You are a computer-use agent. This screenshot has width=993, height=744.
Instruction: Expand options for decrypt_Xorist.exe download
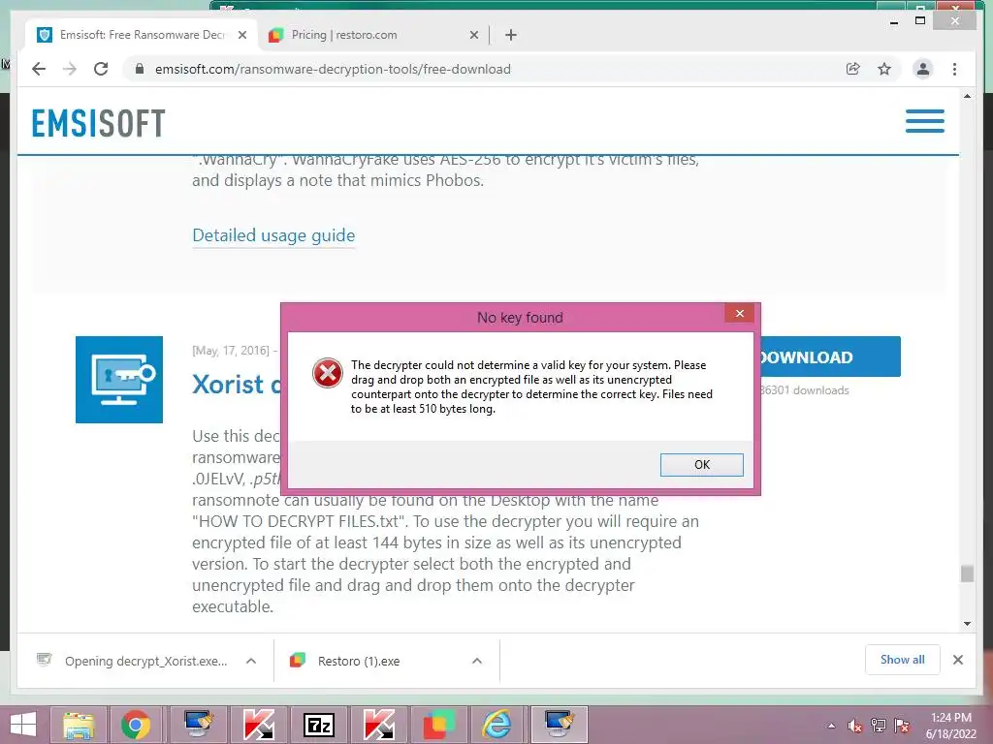click(x=251, y=661)
